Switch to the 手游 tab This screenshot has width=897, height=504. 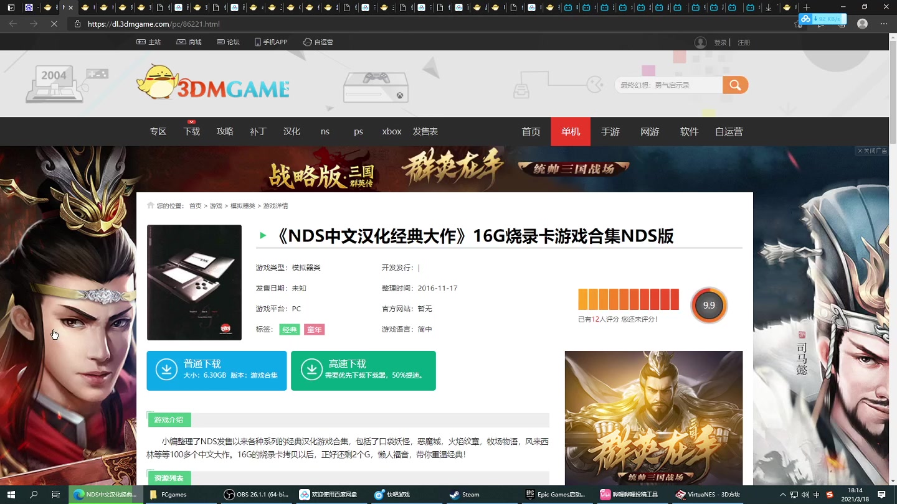click(610, 131)
